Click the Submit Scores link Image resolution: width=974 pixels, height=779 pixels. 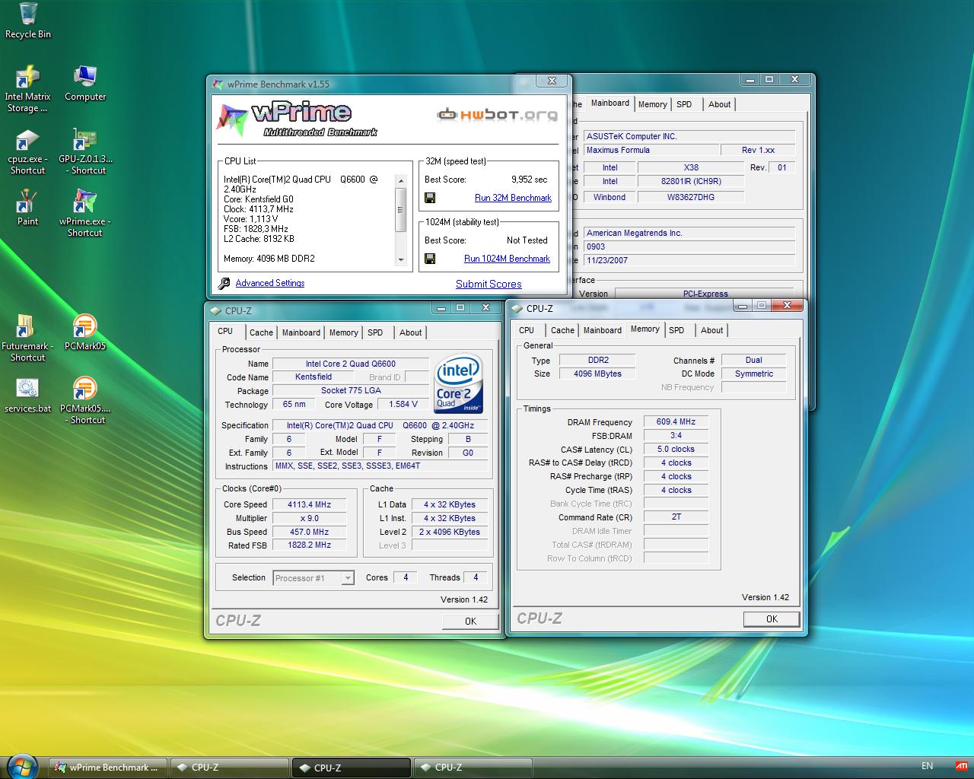pos(489,284)
